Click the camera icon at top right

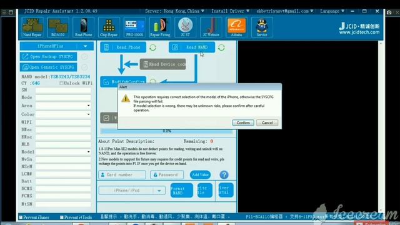[x=389, y=12]
